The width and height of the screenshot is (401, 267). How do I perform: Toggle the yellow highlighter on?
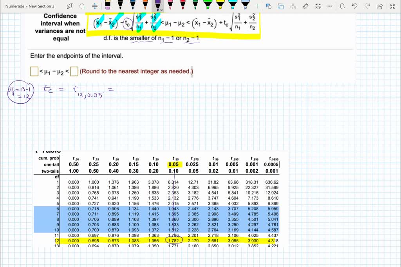[x=220, y=5]
